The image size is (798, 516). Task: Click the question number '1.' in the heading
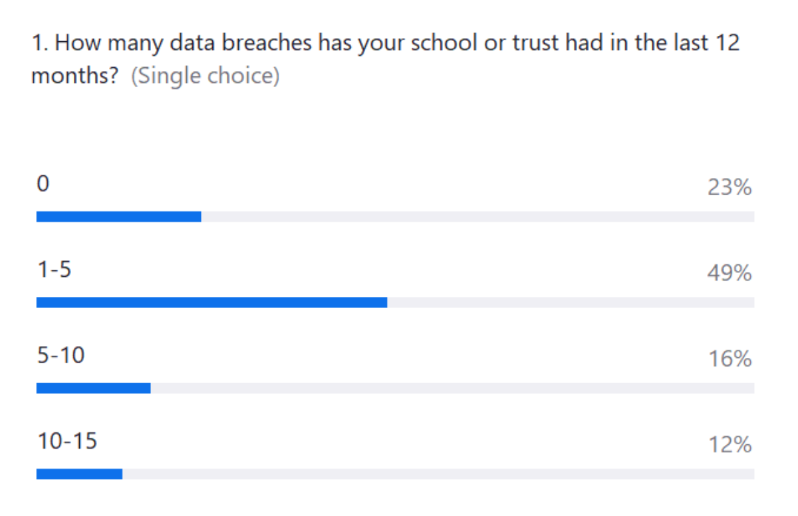coord(39,44)
